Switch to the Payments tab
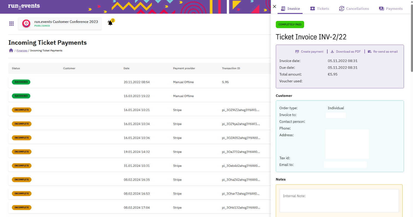The width and height of the screenshot is (413, 217). 391,9
